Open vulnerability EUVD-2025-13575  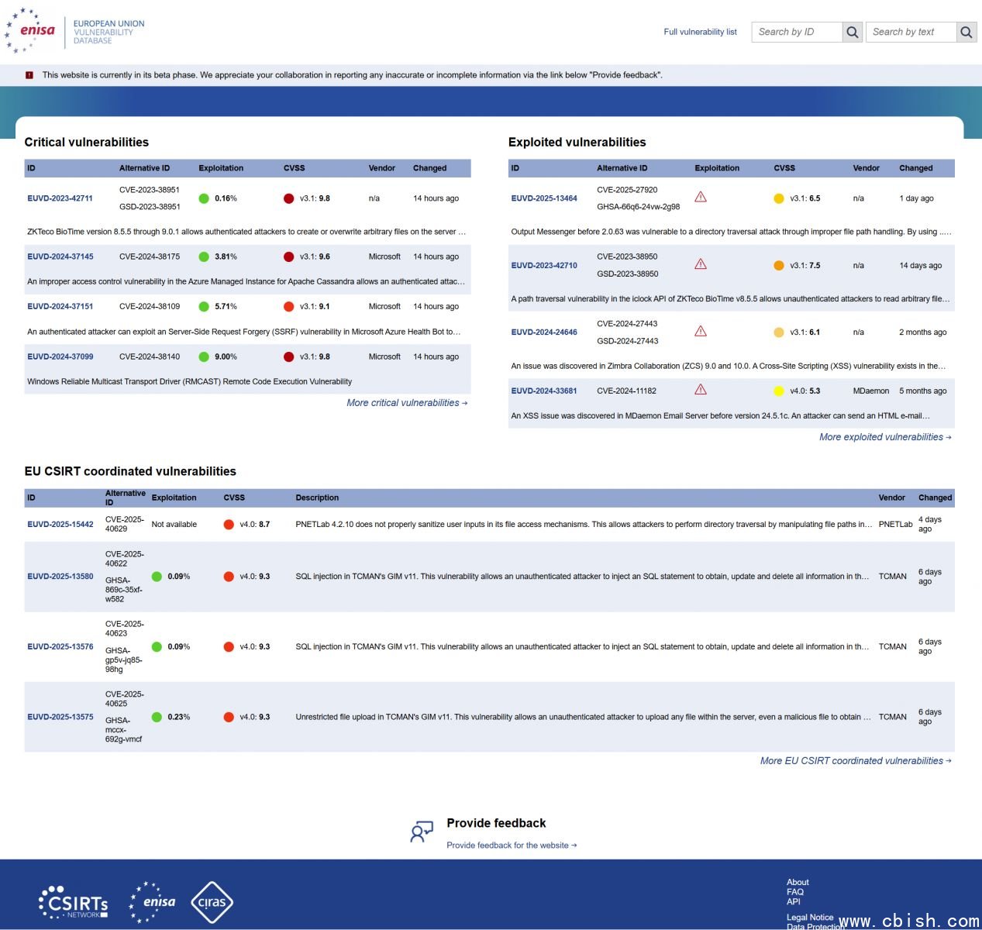pos(60,718)
